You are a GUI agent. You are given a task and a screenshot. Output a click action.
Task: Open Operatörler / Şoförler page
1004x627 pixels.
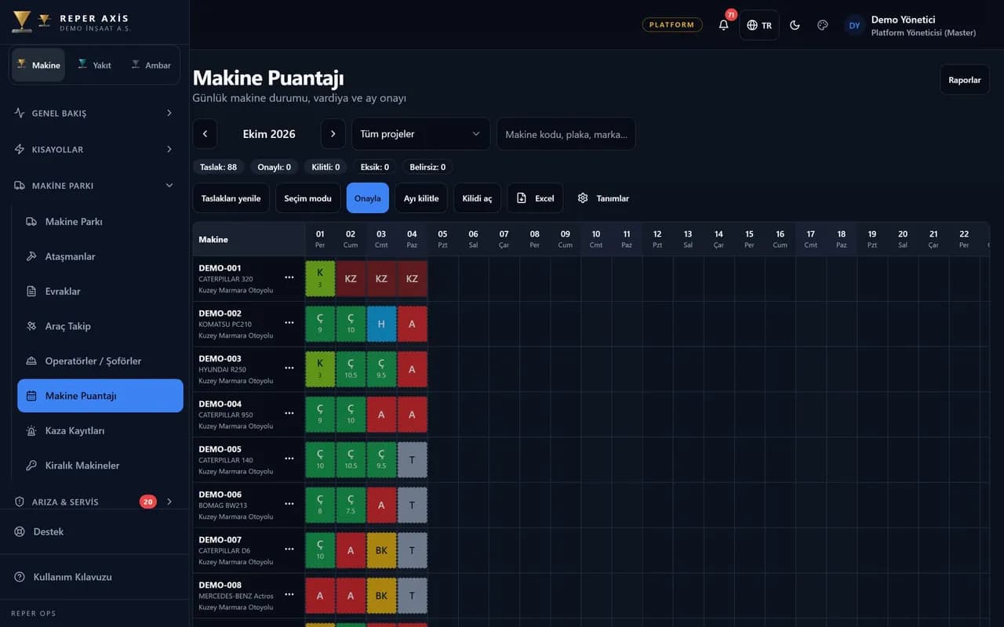pyautogui.click(x=100, y=361)
